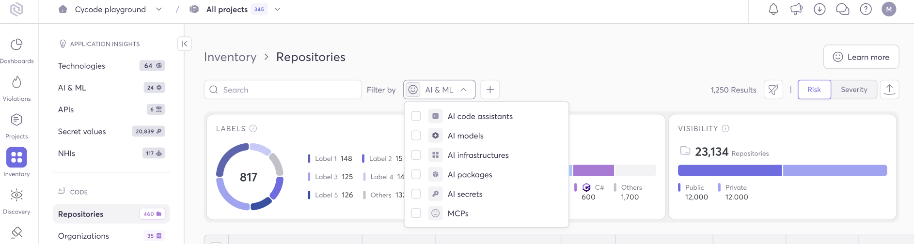Click the MCPs option icon
The image size is (914, 244).
[x=436, y=213]
